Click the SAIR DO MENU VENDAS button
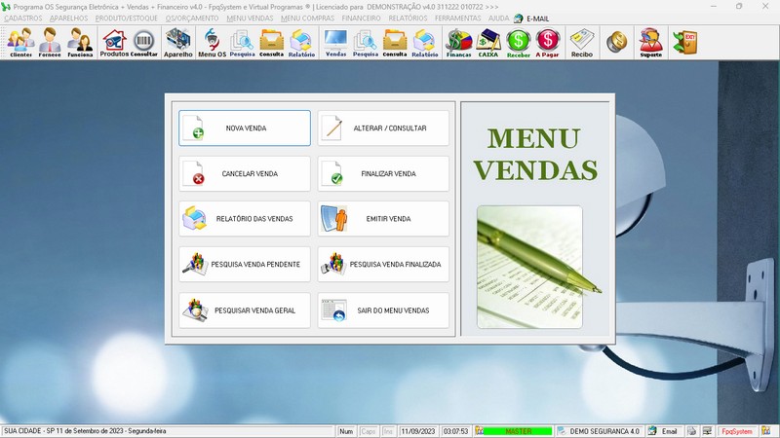Screen dimensions: 780x438 (x=383, y=310)
